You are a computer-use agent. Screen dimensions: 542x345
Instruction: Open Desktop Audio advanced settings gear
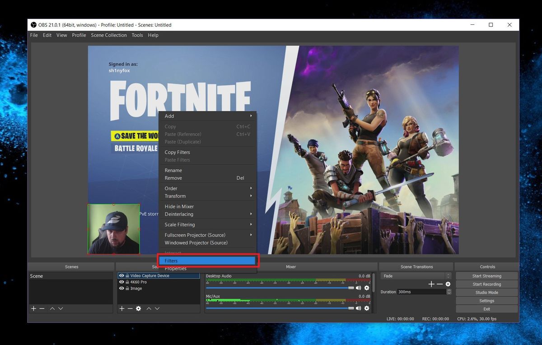pyautogui.click(x=367, y=288)
